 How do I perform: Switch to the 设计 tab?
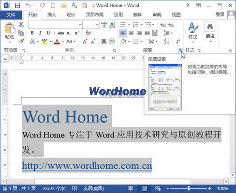[71, 15]
